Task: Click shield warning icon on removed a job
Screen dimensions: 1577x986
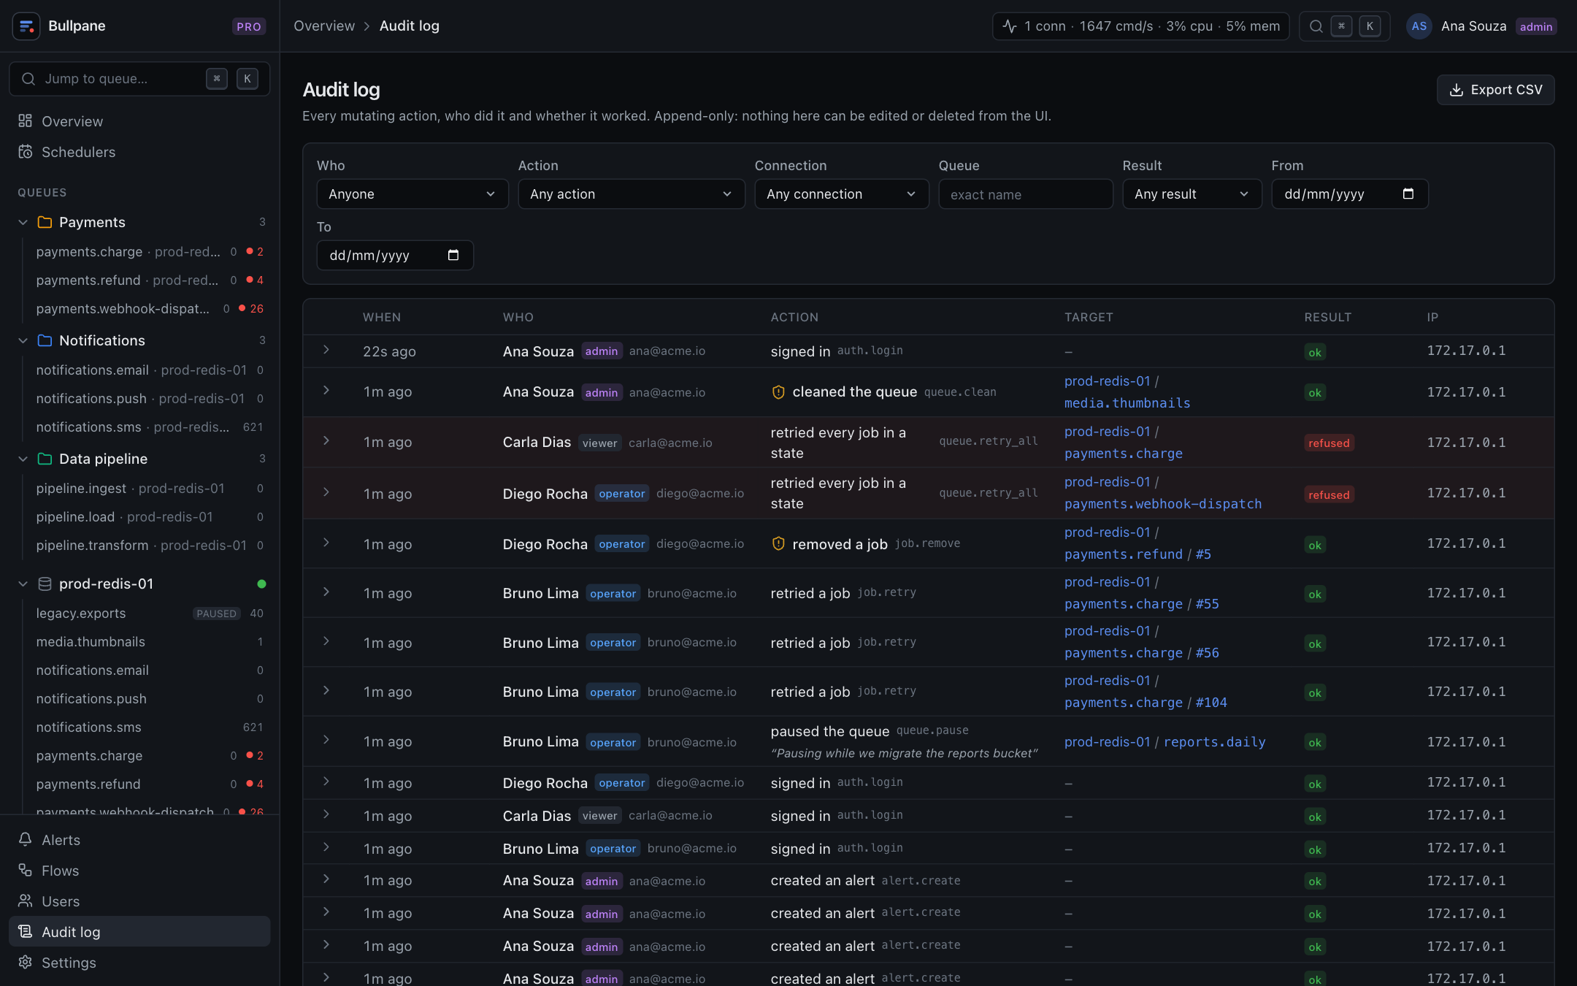Action: 778,544
